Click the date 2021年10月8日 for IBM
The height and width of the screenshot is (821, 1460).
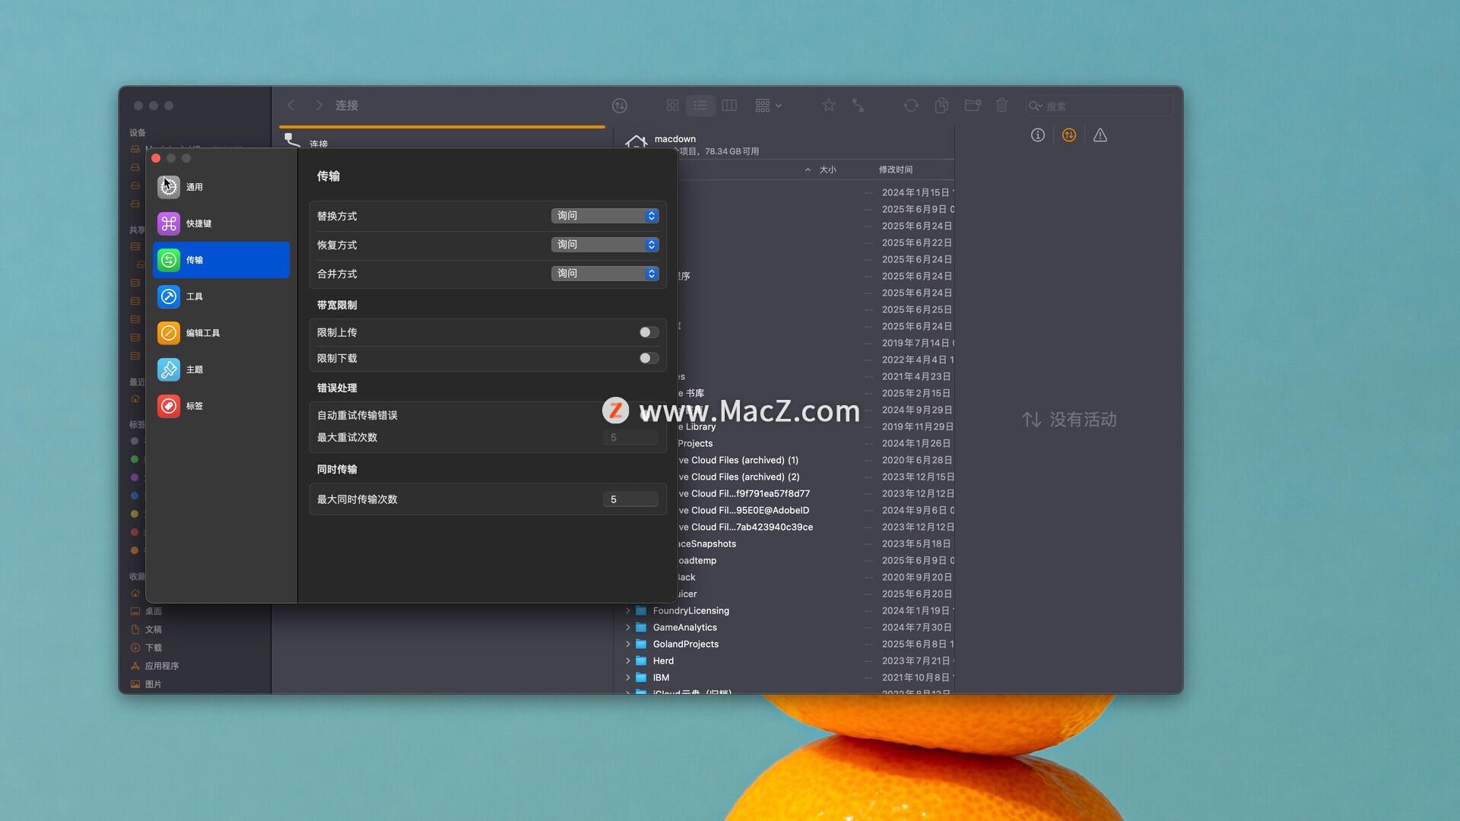916,677
